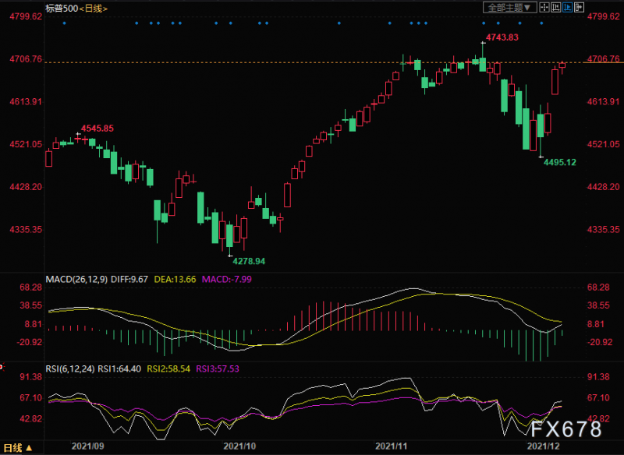Click the RSI1:64.40 value

pos(119,369)
